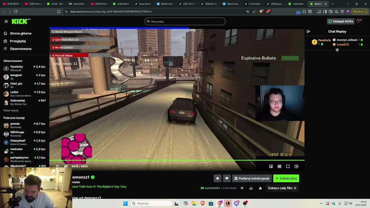
Task: Expand followed channels with Pokaż więcej
Action: tap(11, 111)
